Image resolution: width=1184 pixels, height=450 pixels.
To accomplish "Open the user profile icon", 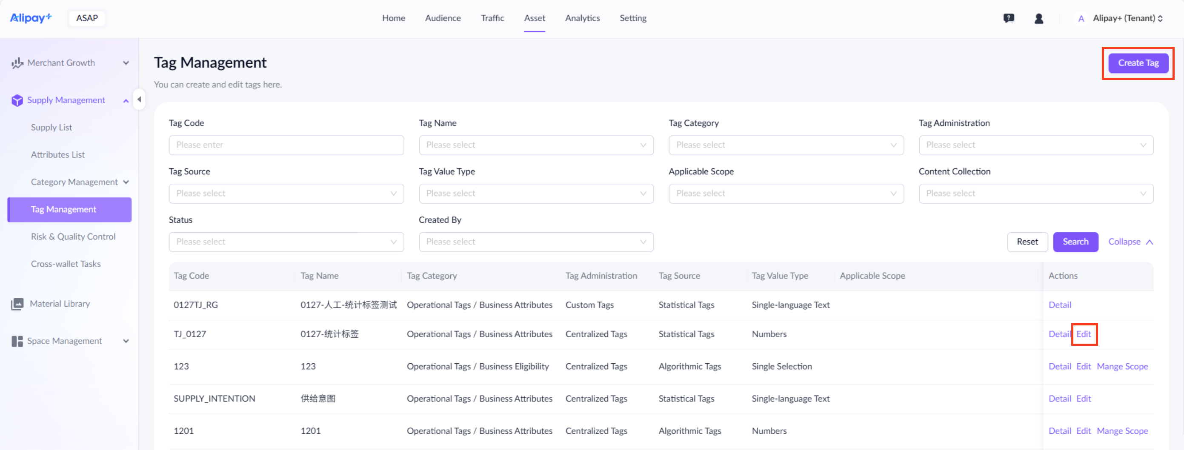I will [1038, 18].
